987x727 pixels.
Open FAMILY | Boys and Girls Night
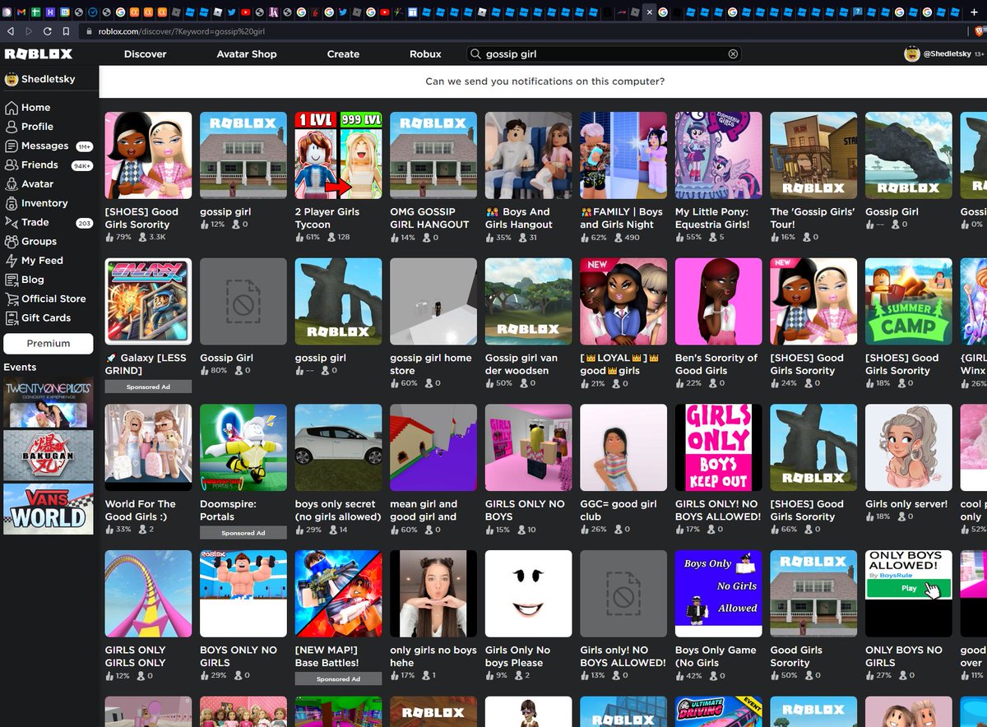623,155
